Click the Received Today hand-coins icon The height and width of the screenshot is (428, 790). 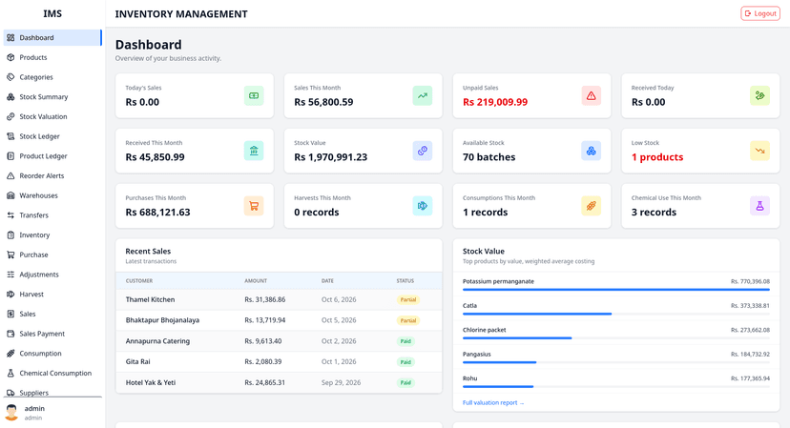tap(759, 95)
